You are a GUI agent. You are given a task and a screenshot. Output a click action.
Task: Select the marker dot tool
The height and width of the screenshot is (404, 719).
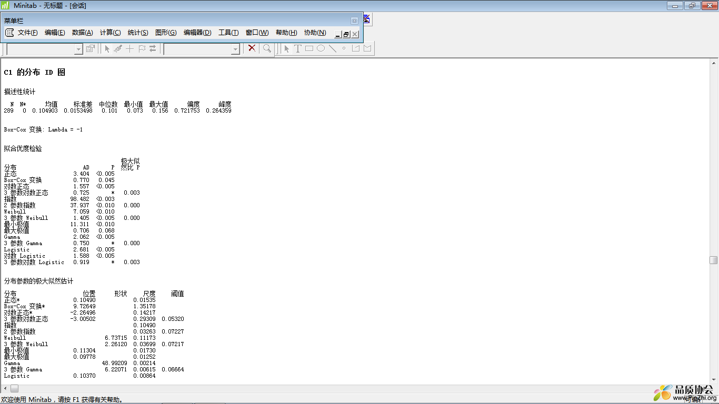[x=344, y=48]
